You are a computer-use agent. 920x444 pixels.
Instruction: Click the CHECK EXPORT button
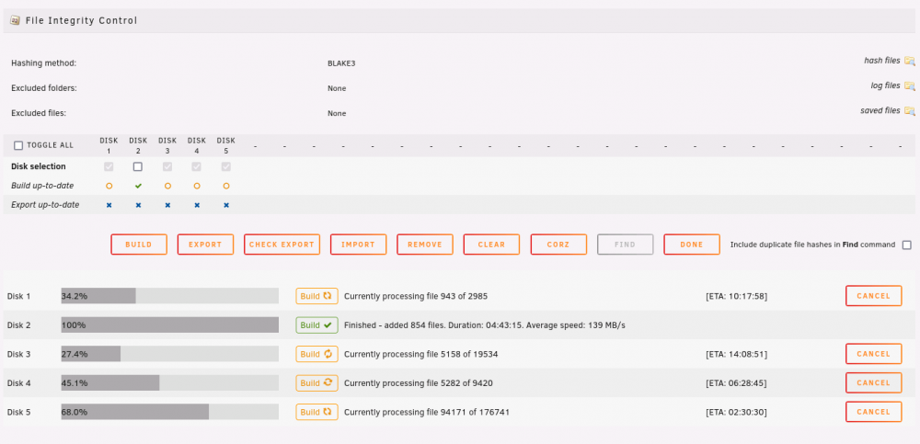(x=282, y=245)
